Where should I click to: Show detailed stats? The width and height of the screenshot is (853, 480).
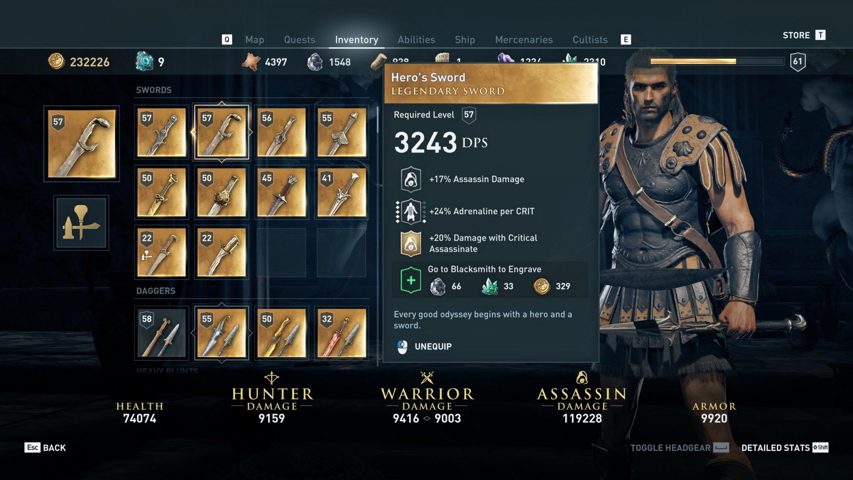(785, 448)
